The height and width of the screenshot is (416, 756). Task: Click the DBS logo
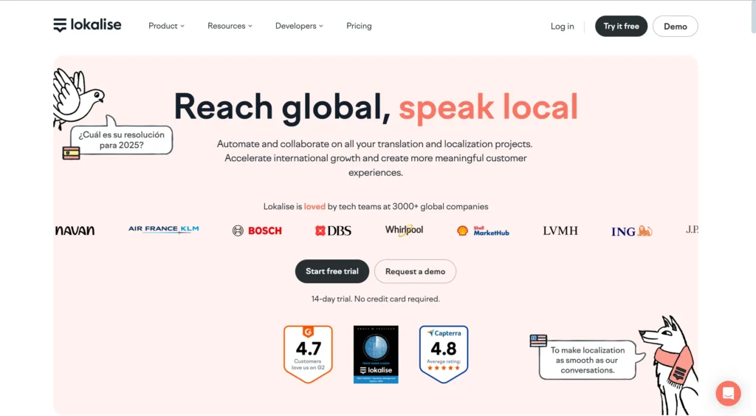click(x=333, y=231)
